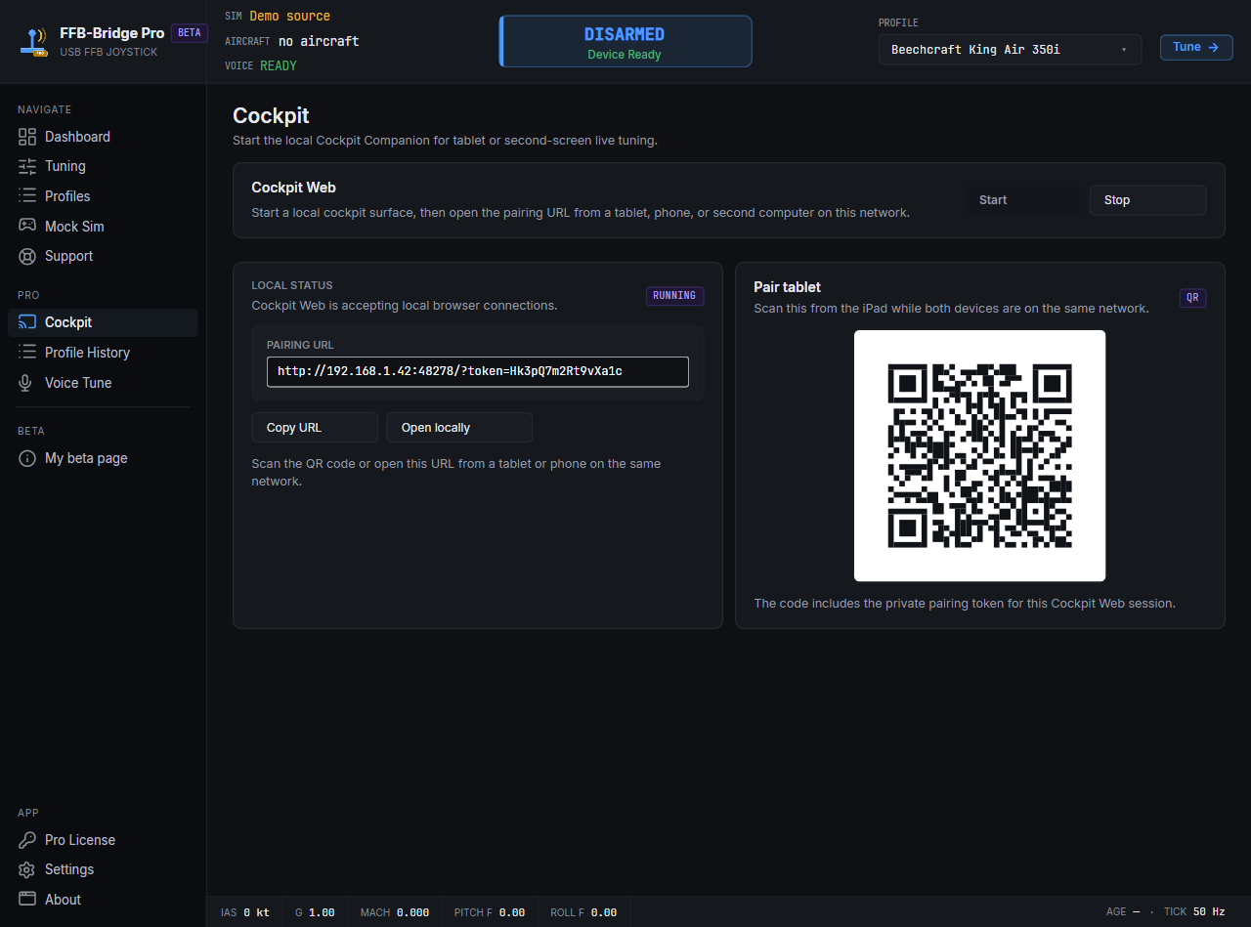Click the Settings gear icon

tap(27, 869)
